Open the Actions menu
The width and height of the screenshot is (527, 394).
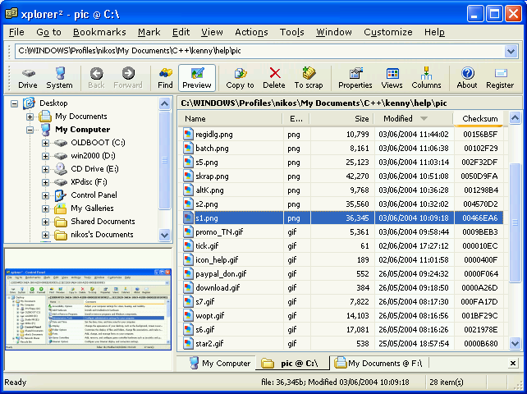coord(251,32)
